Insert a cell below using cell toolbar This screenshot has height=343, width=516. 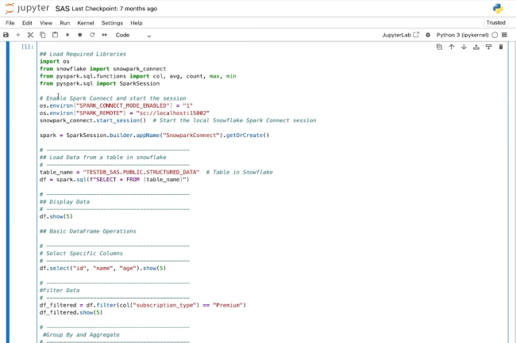(x=489, y=47)
